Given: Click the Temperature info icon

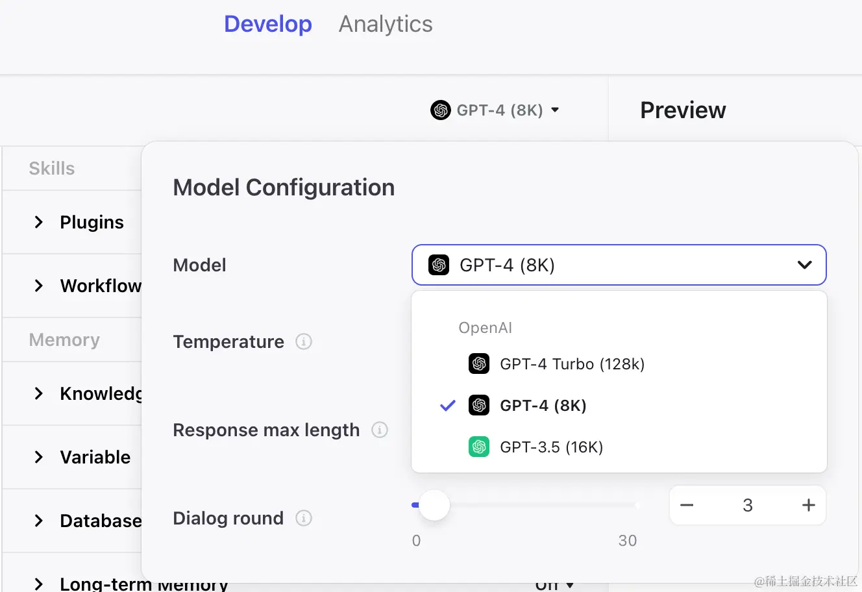Looking at the screenshot, I should (304, 341).
